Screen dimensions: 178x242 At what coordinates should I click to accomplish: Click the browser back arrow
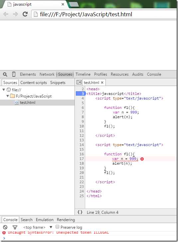pos(6,14)
